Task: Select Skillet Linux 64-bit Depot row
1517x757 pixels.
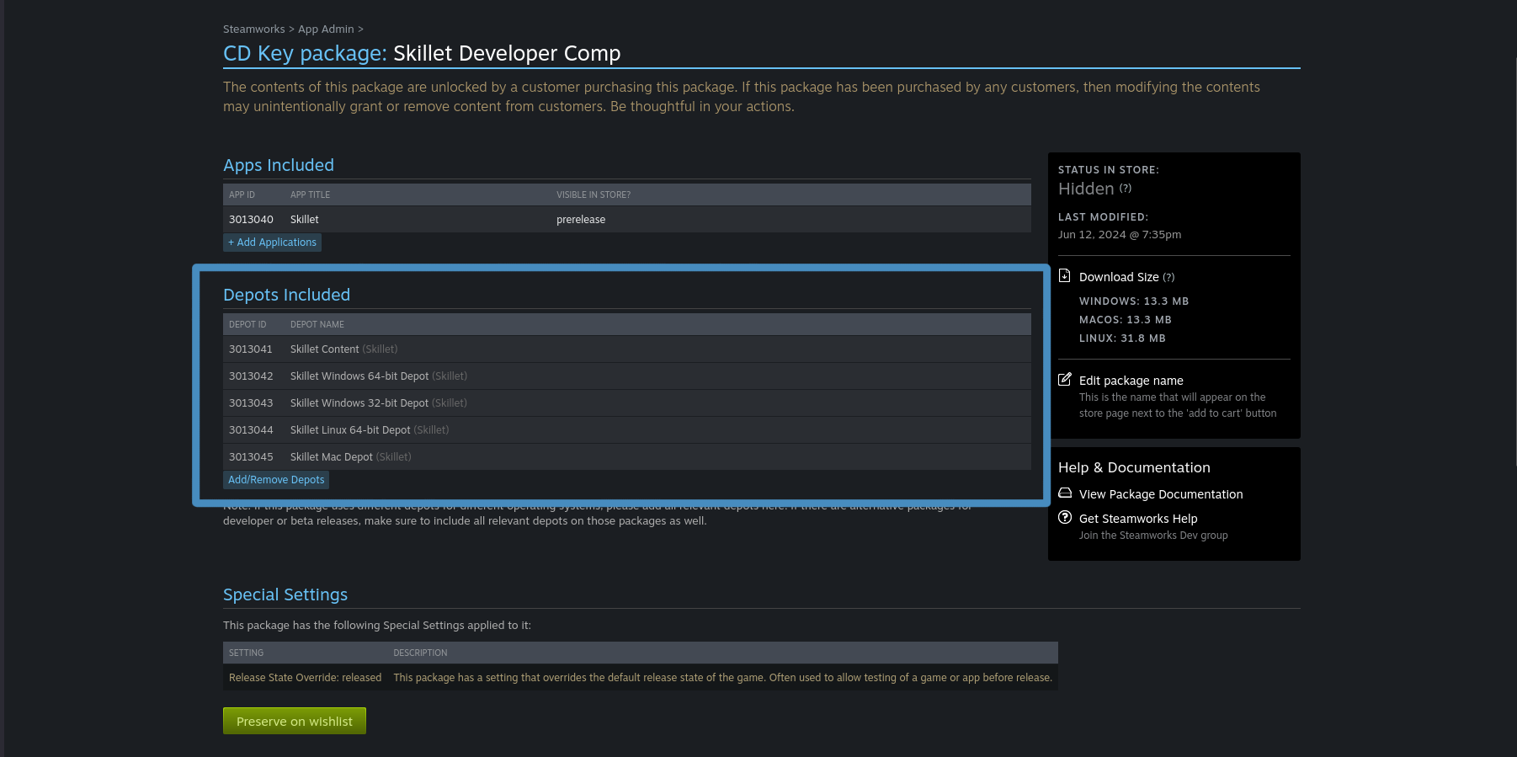Action: (x=626, y=429)
